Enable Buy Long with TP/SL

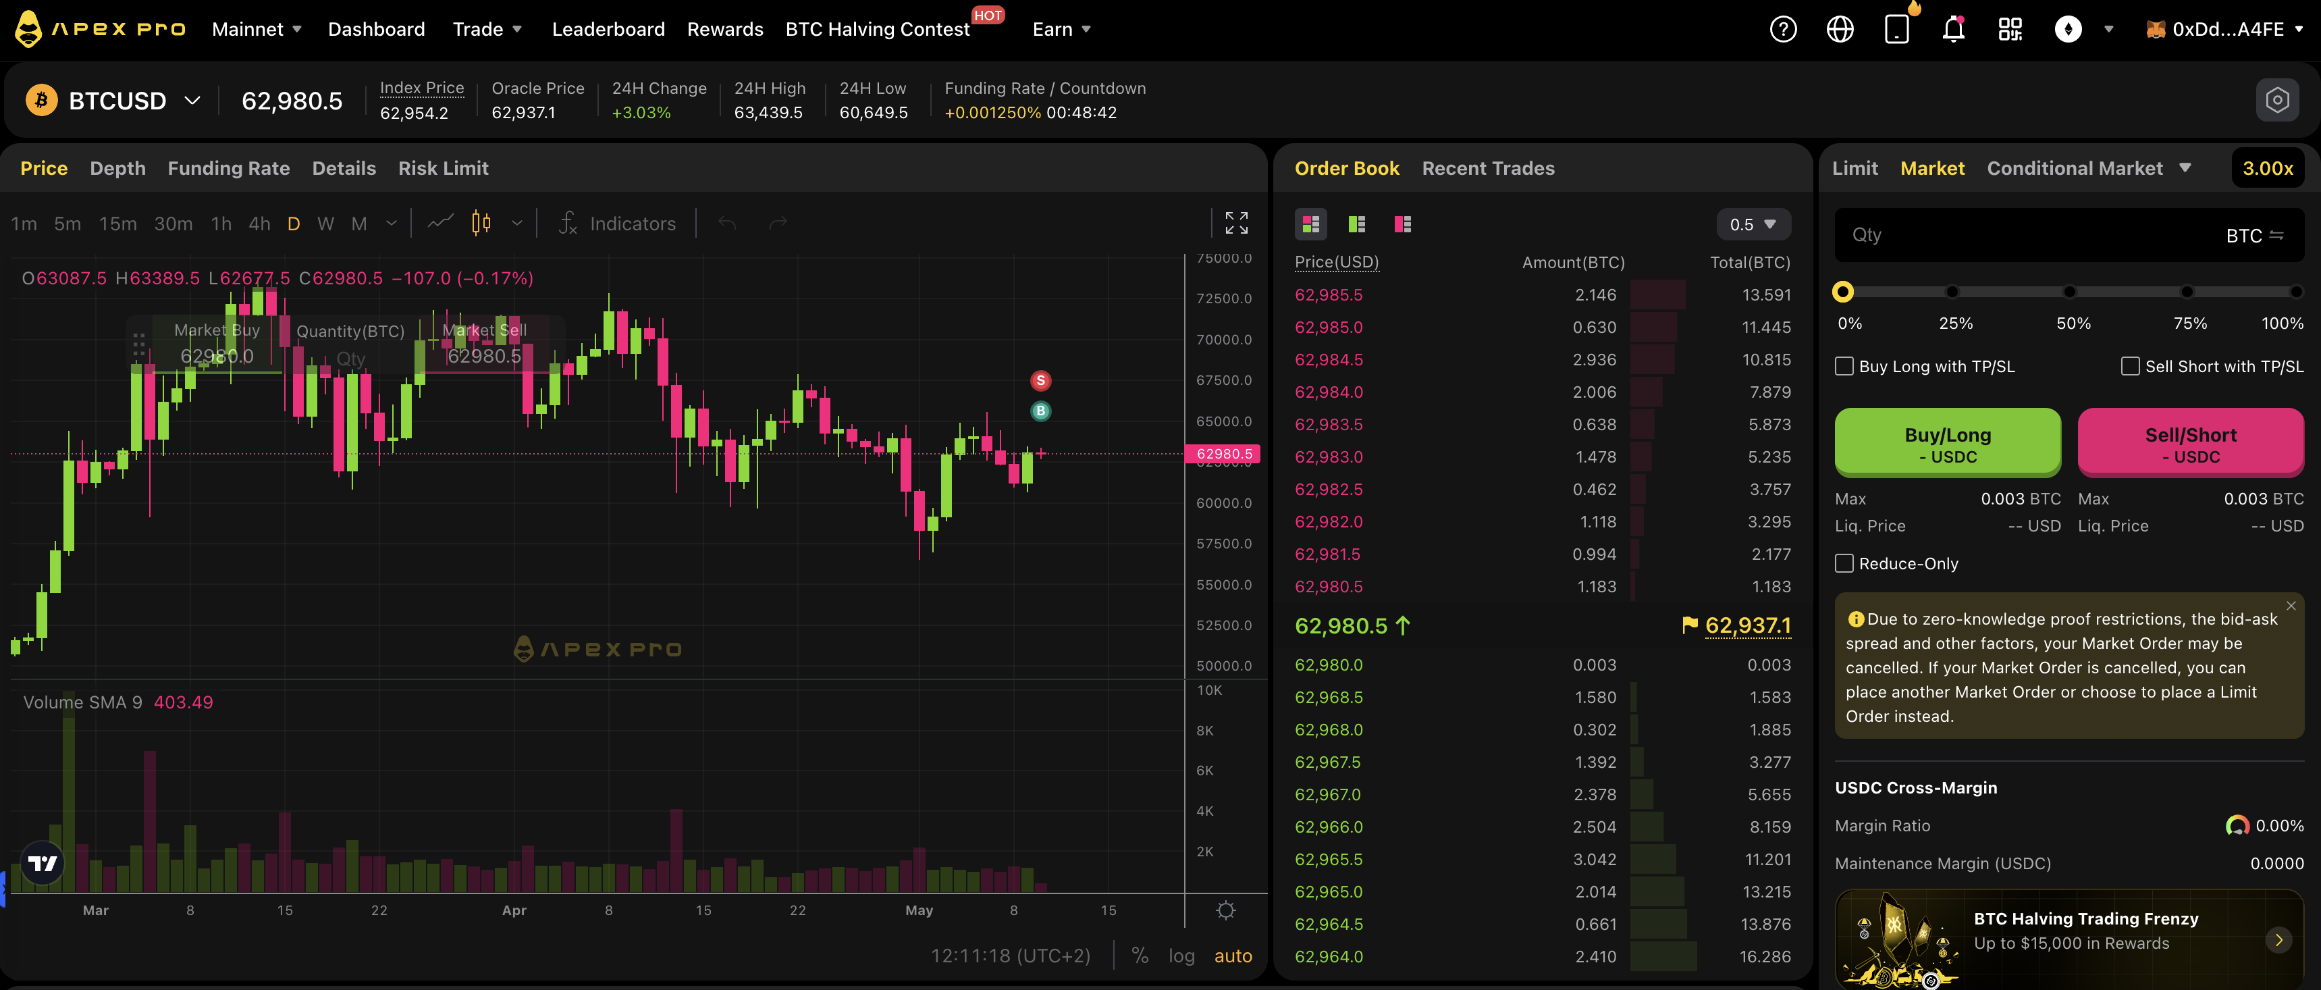1845,366
